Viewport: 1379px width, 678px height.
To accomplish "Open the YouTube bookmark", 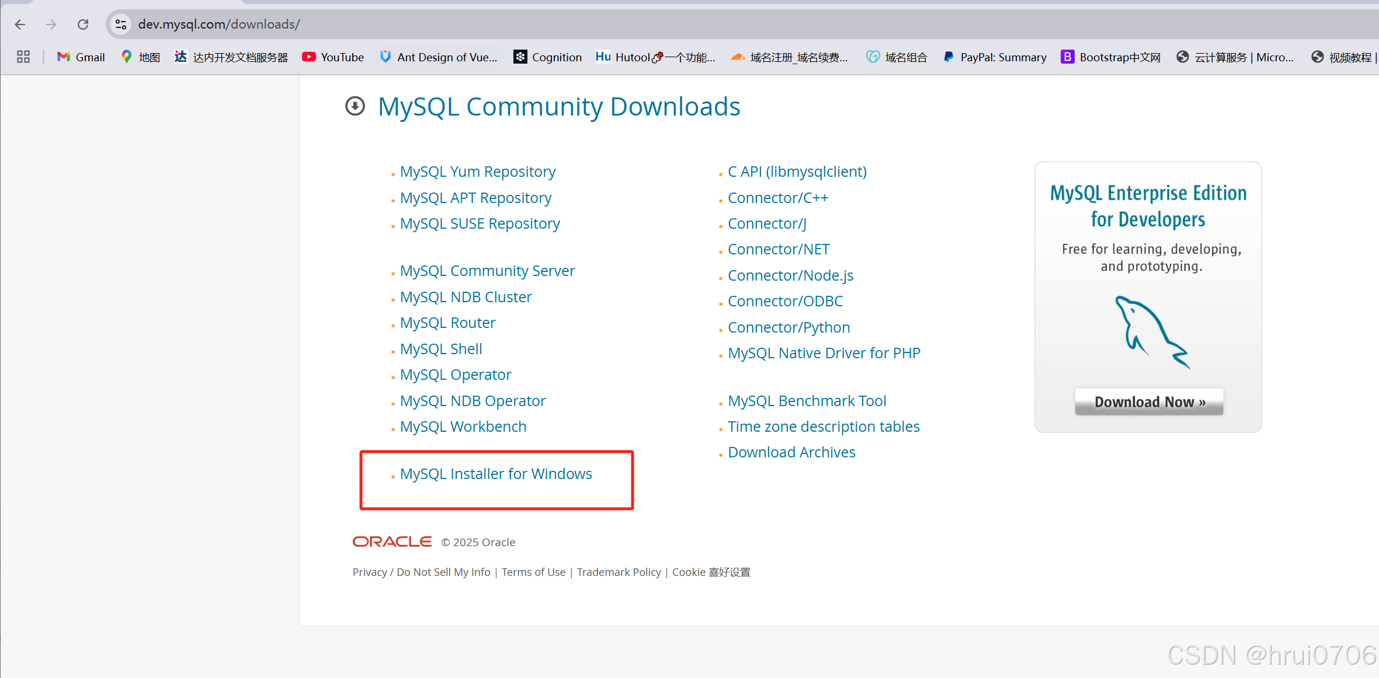I will [333, 57].
